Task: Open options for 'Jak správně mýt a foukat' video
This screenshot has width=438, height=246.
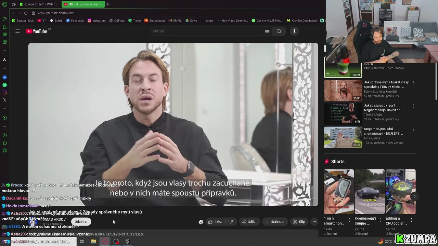Action: tap(414, 83)
